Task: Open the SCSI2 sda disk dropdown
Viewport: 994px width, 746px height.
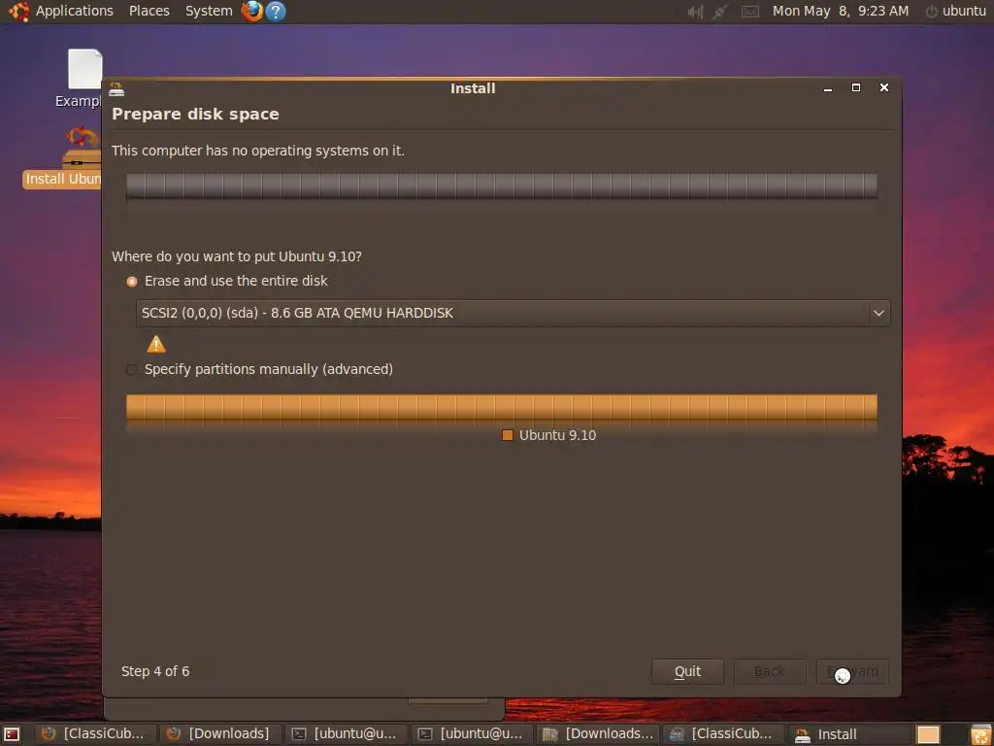Action: [x=513, y=314]
